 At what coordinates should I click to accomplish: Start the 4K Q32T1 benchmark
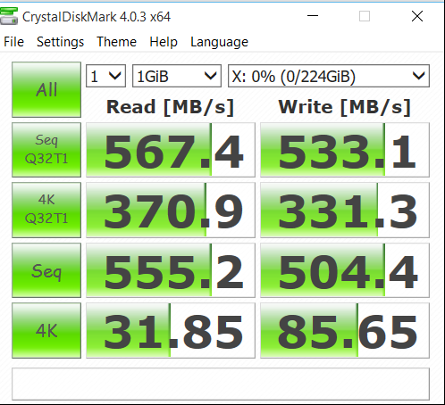[x=46, y=210]
